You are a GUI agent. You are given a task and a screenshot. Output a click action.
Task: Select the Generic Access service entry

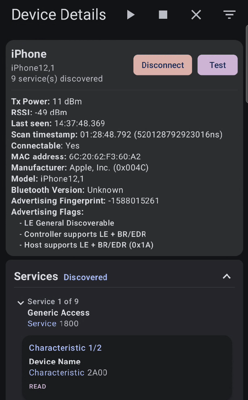[x=58, y=313]
